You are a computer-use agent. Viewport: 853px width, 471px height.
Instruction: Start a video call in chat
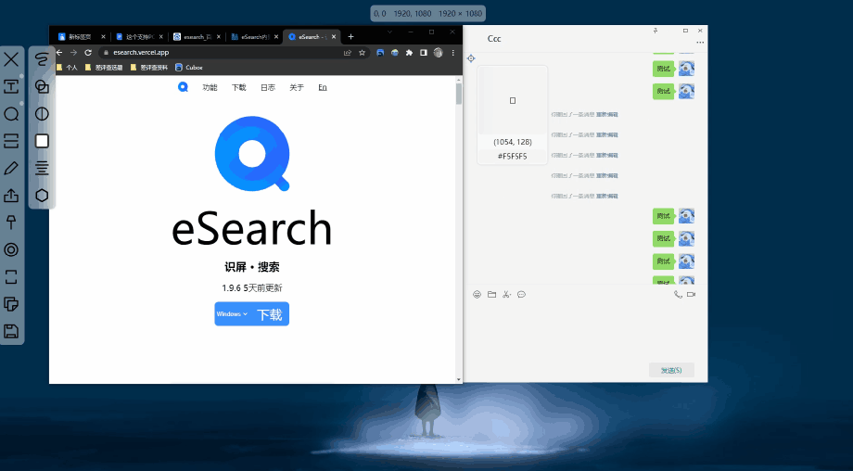click(x=691, y=294)
